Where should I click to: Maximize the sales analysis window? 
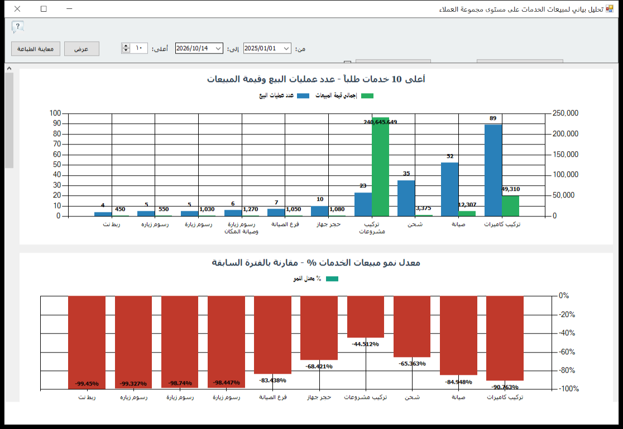pos(44,9)
